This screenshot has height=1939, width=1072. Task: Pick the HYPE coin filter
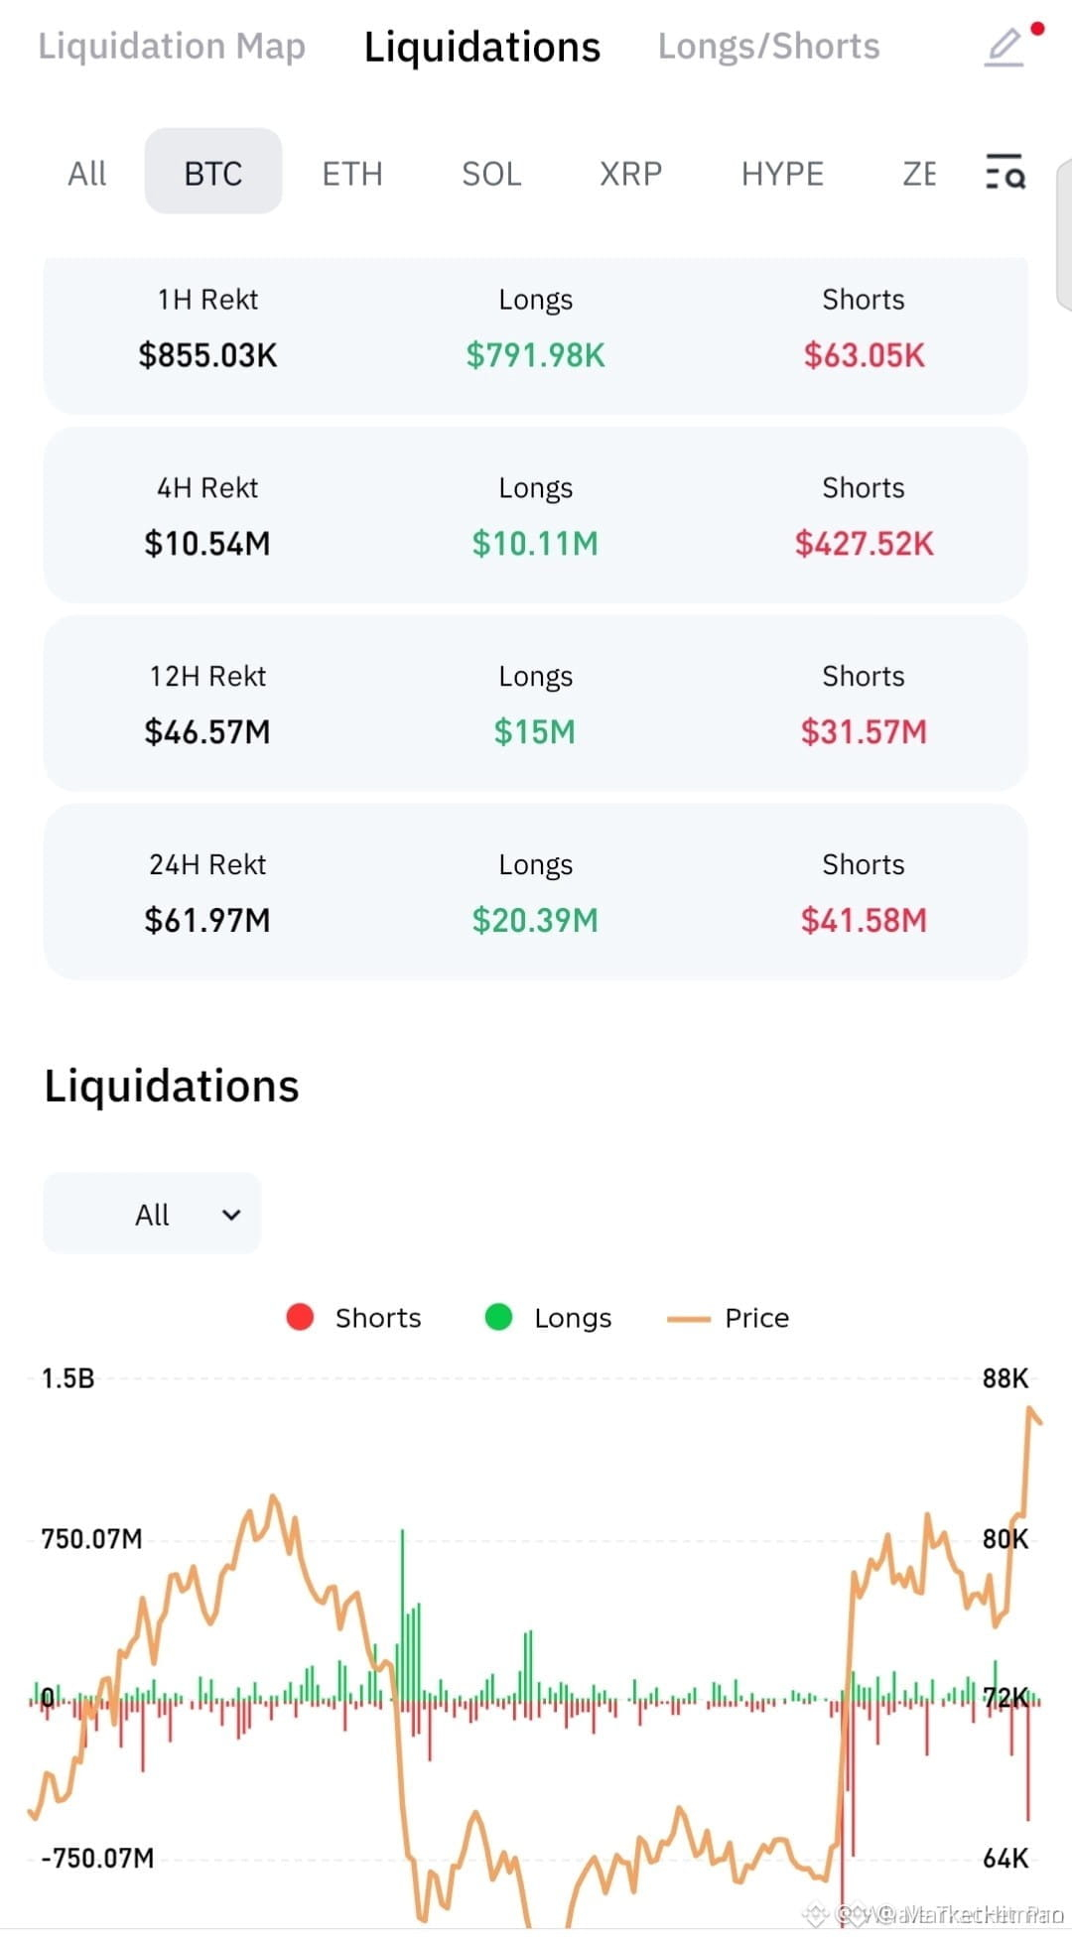point(782,173)
